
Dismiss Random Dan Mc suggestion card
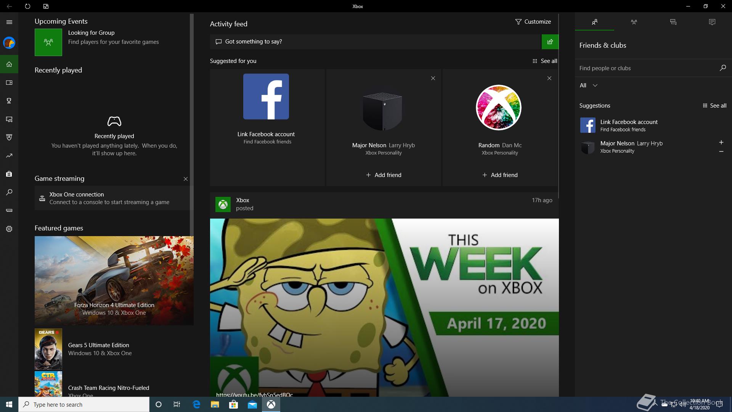tap(549, 78)
